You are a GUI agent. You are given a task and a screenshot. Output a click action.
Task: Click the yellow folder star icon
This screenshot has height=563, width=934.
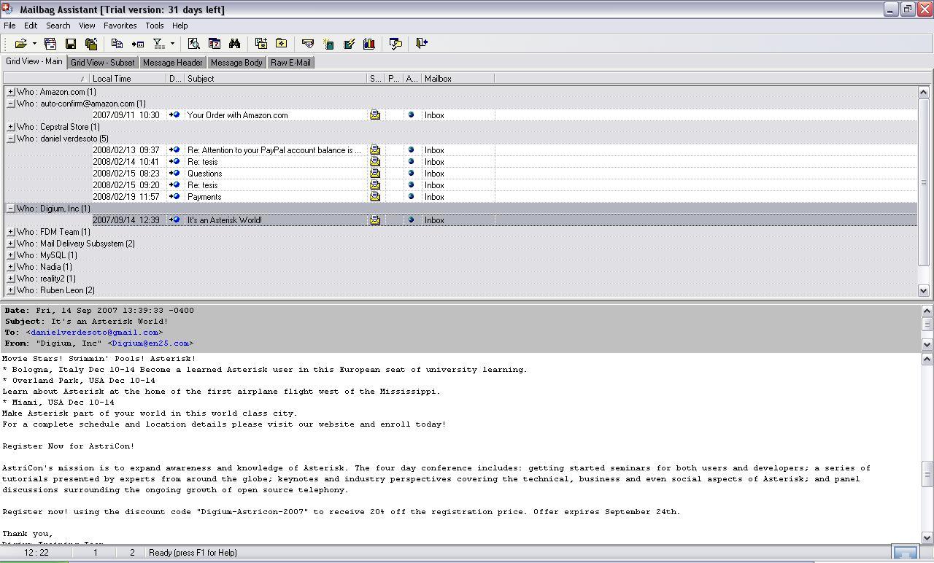point(281,44)
